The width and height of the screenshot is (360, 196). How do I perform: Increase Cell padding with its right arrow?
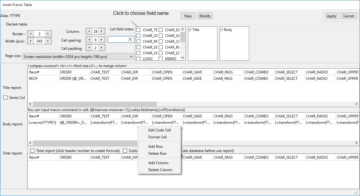click(102, 47)
